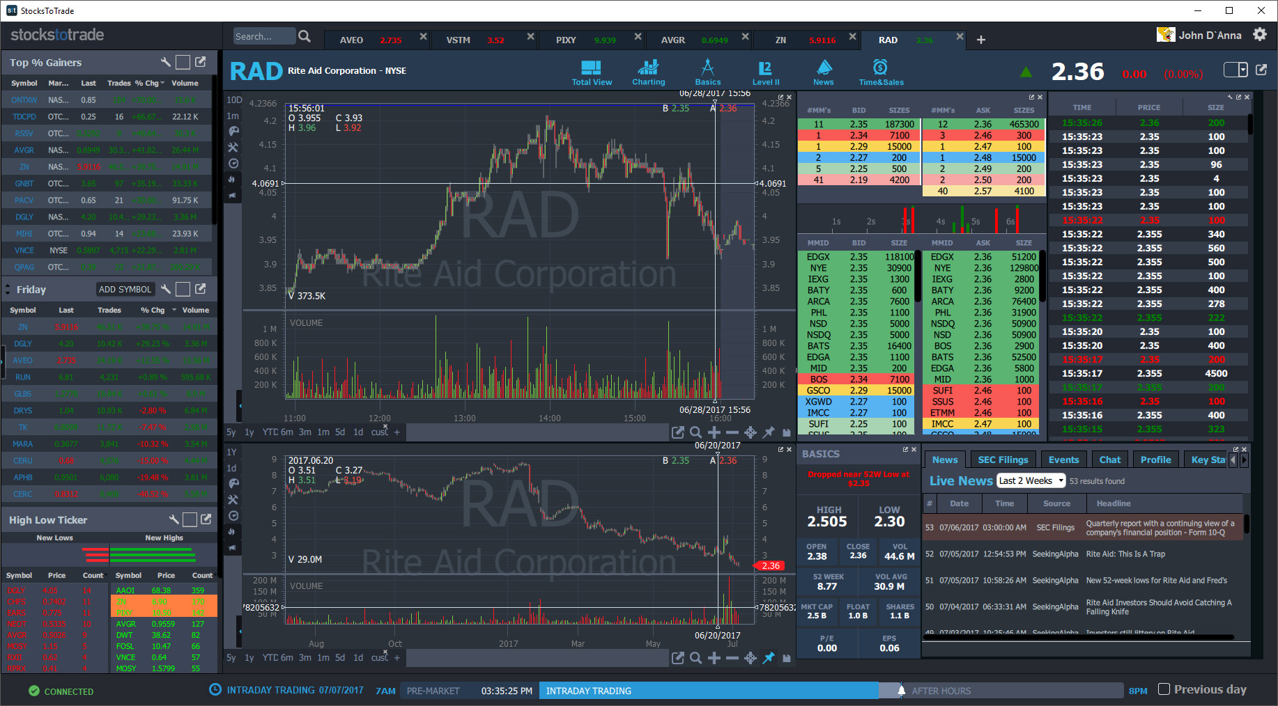Pop out the Top % Gainers panel
The image size is (1278, 706).
point(201,62)
